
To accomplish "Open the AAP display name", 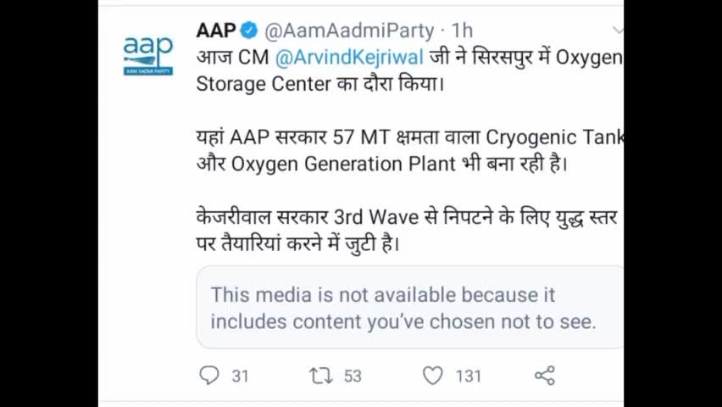I will point(215,31).
